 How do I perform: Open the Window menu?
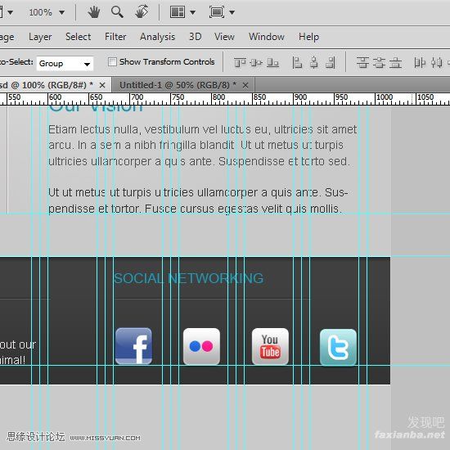click(x=267, y=37)
